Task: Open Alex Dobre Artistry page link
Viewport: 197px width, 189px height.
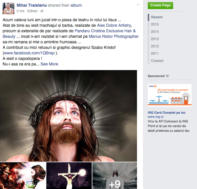Action: click(114, 25)
